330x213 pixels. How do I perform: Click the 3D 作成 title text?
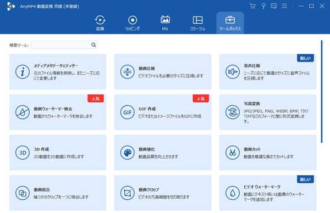tap(41, 149)
